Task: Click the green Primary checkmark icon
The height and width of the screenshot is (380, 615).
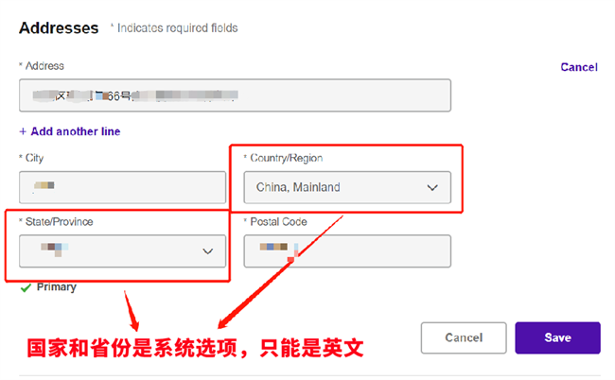Action: pos(26,288)
